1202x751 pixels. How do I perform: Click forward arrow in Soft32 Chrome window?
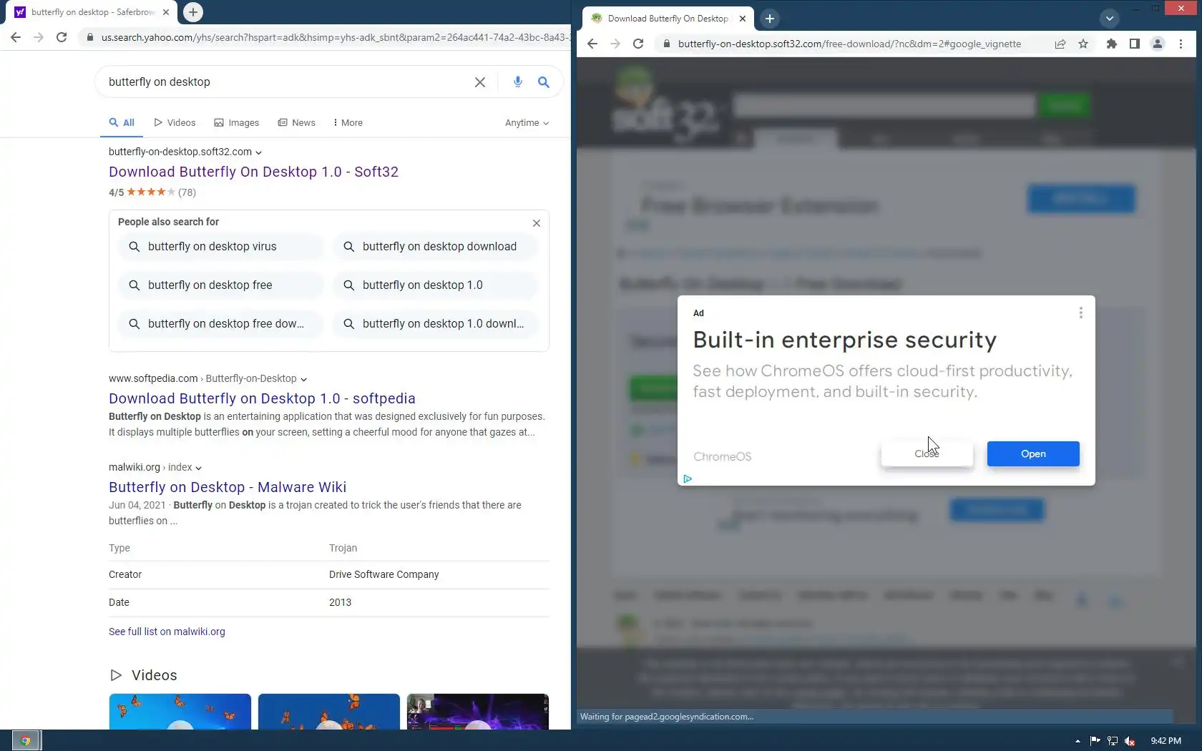(x=615, y=44)
